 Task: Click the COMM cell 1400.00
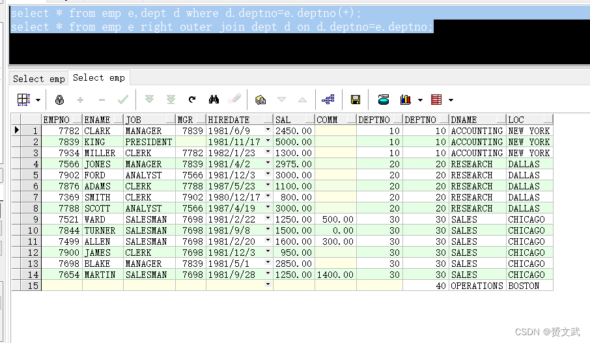[335, 275]
